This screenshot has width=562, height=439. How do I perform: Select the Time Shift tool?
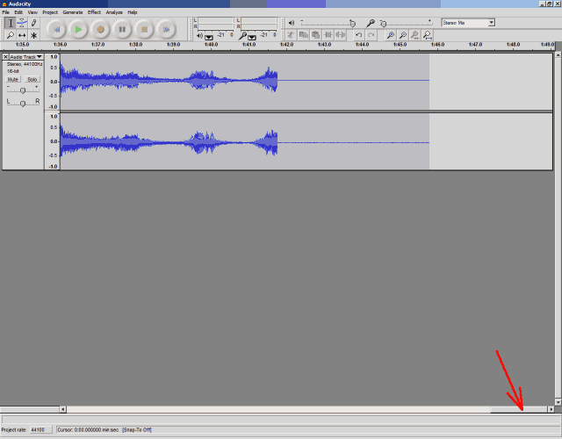coord(22,36)
